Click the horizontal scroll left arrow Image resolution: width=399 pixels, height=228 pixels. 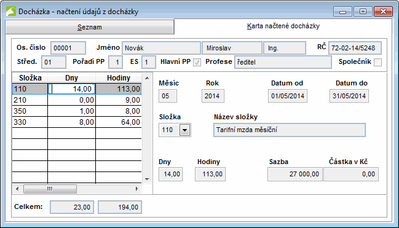17,189
